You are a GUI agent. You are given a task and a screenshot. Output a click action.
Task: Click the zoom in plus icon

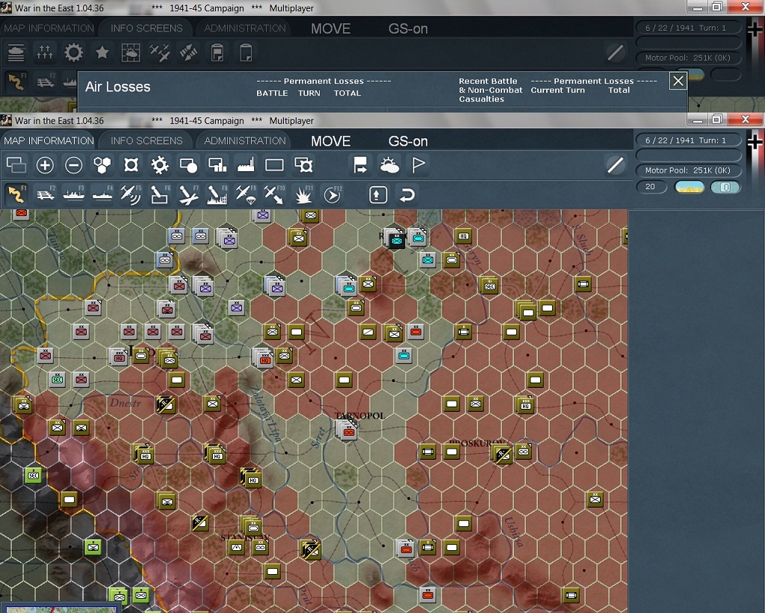click(x=45, y=165)
